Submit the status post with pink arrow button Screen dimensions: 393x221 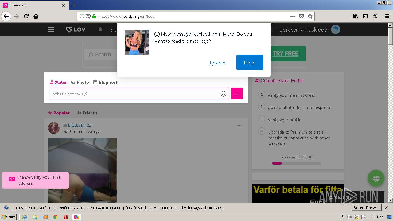[237, 94]
